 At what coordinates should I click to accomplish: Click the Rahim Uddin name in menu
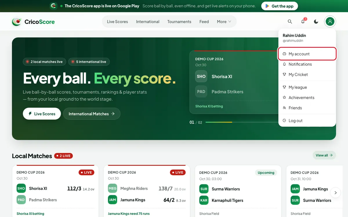point(294,35)
